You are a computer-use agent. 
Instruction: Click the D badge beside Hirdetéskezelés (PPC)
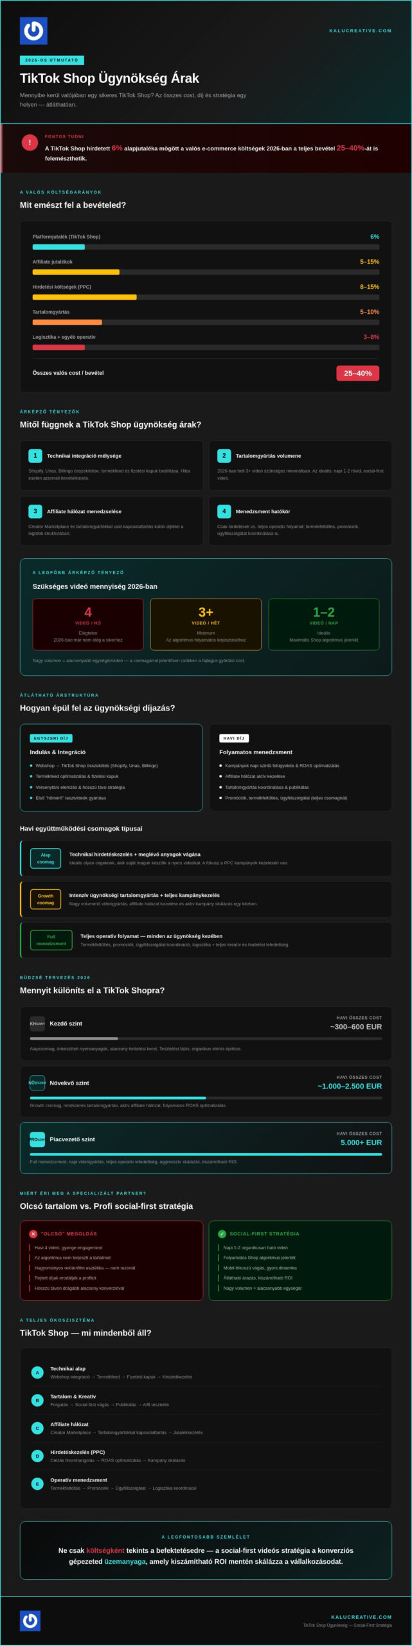point(37,1456)
